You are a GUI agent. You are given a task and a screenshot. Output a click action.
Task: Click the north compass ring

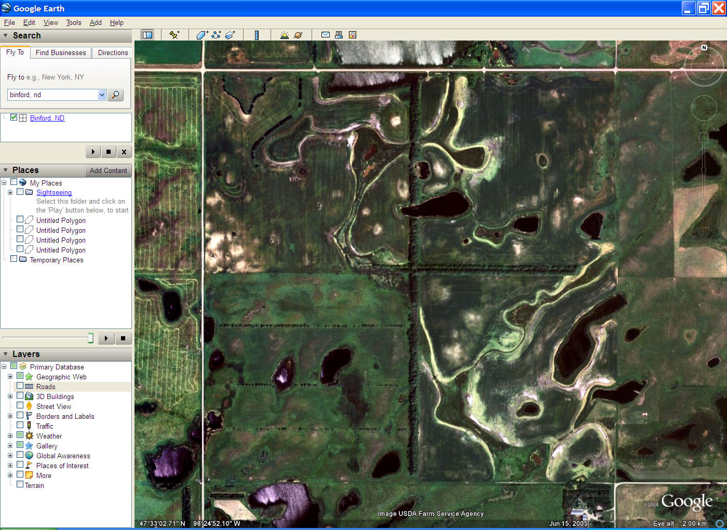pos(704,67)
